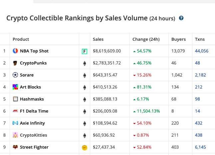Click the NBA Top Shot logo icon
The height and width of the screenshot is (155, 215).
[15, 51]
